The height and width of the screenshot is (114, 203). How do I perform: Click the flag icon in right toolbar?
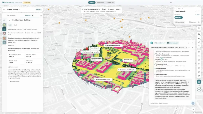click(x=199, y=76)
